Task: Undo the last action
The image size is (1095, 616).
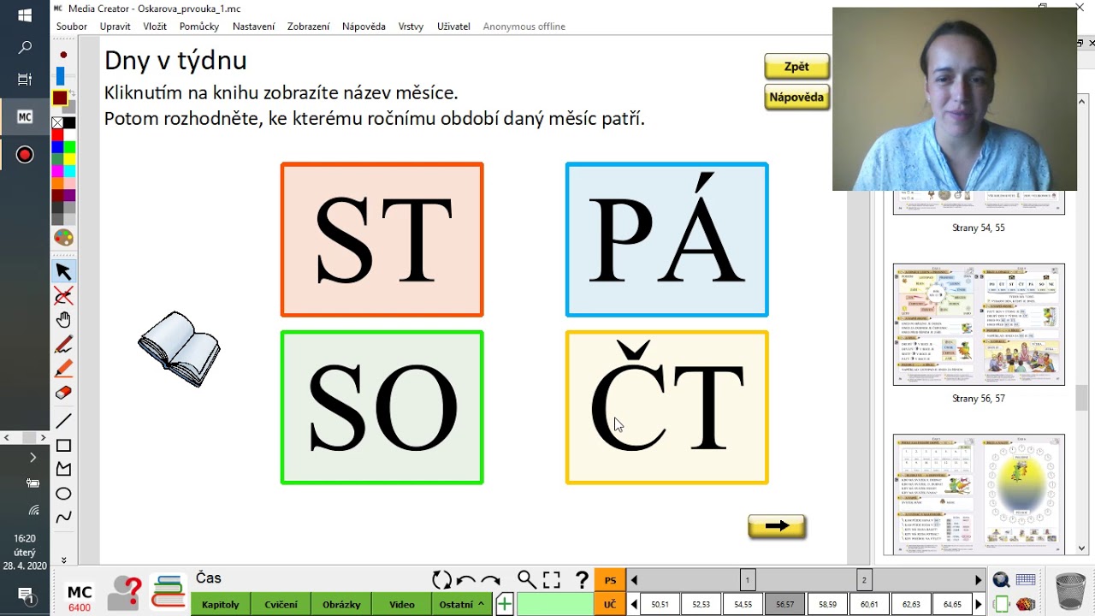Action: [x=466, y=580]
